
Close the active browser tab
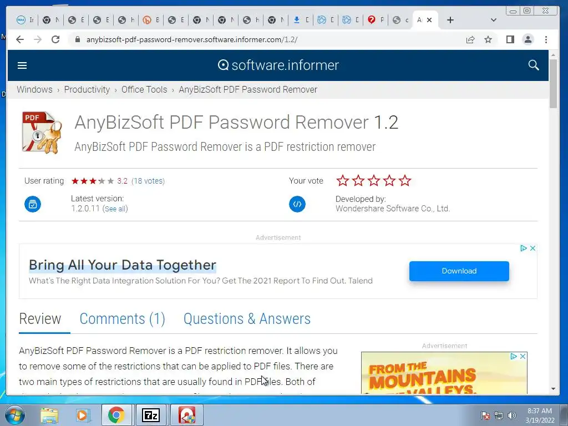tap(429, 20)
